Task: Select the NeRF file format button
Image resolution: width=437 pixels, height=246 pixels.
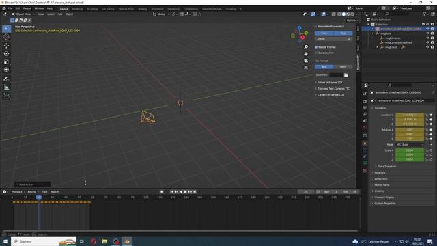Action: [343, 67]
